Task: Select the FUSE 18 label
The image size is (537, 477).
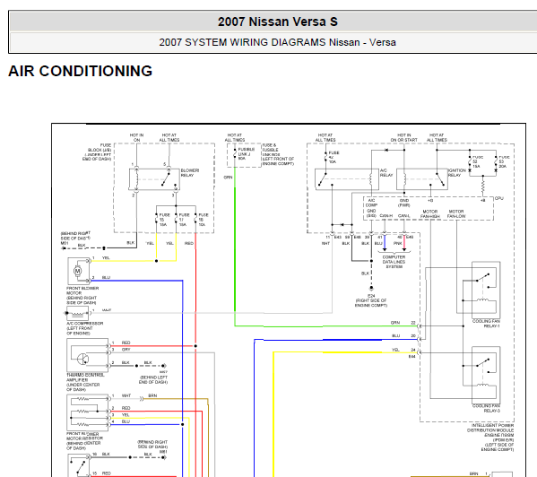Action: (x=204, y=220)
